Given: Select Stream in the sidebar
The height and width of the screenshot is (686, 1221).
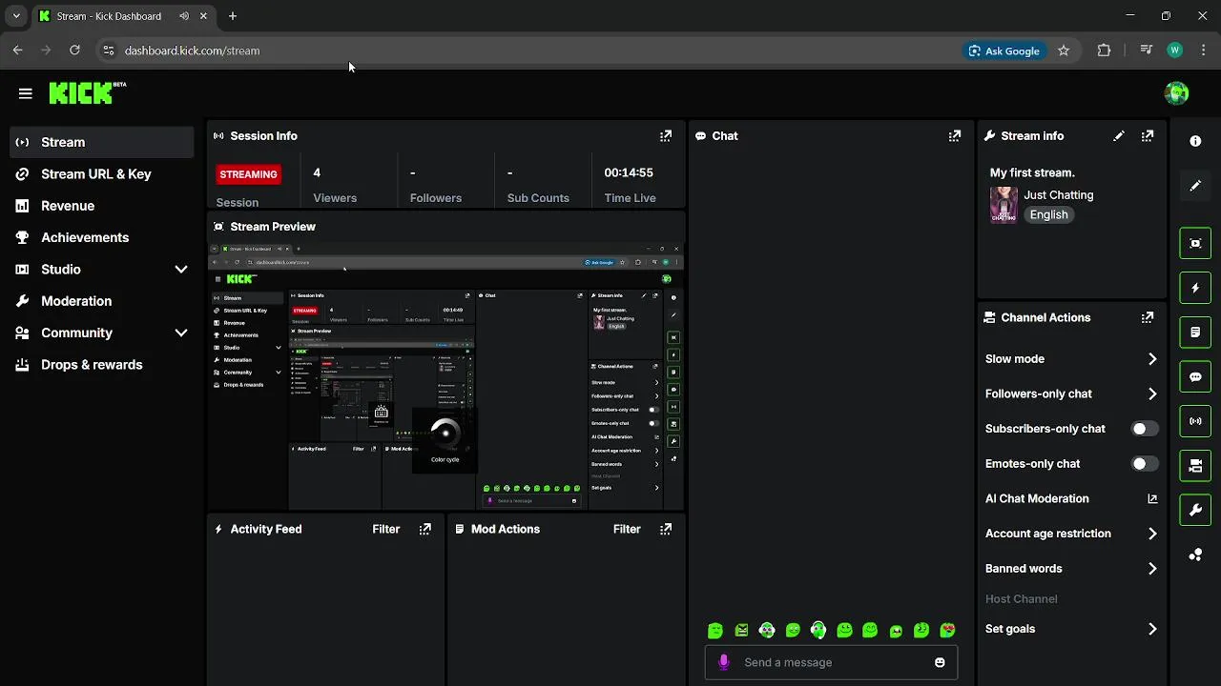Looking at the screenshot, I should pyautogui.click(x=102, y=142).
